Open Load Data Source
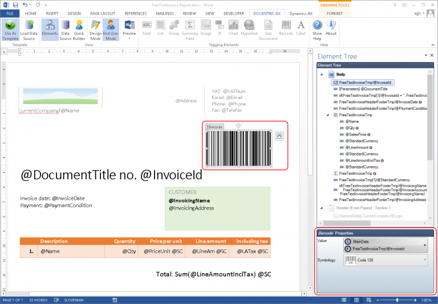438x304 pixels. [29, 30]
